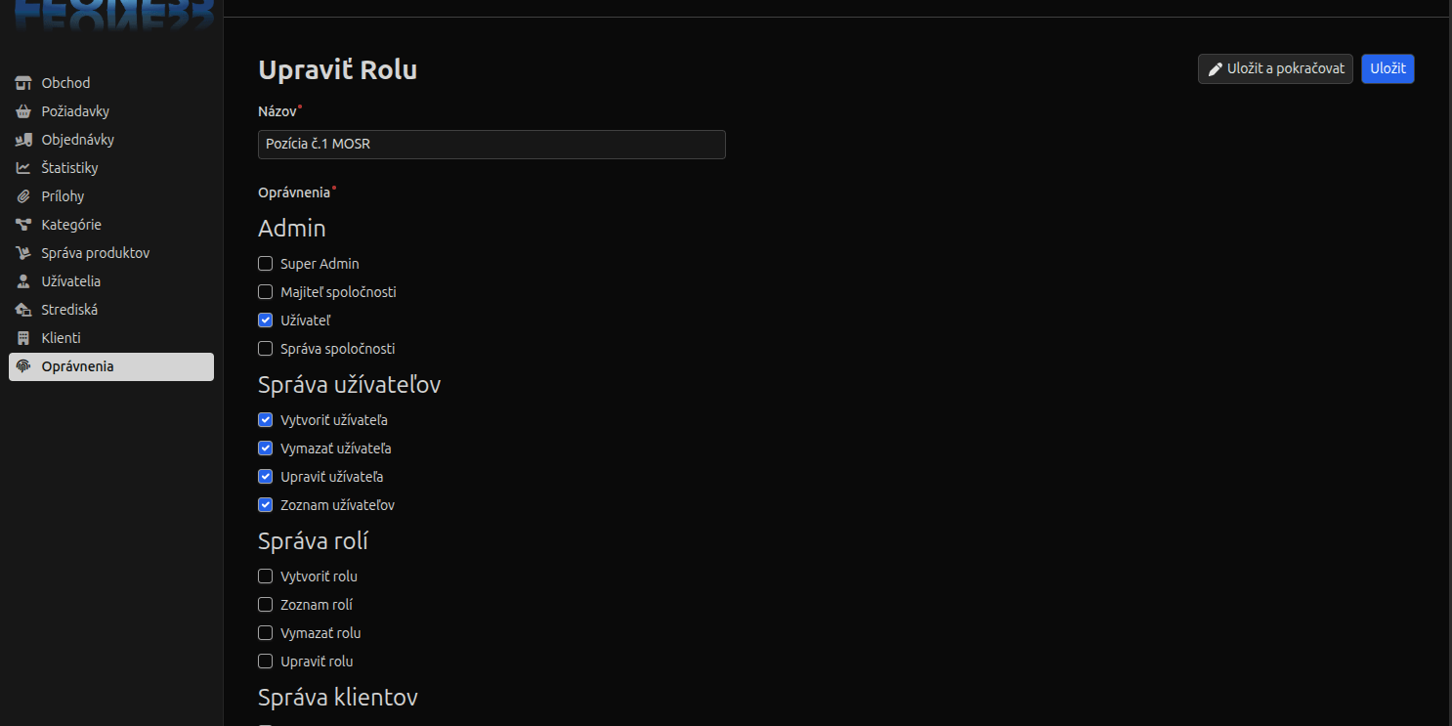This screenshot has height=726, width=1452.
Task: Enable the Upraviť rolu checkbox
Action: coord(265,662)
